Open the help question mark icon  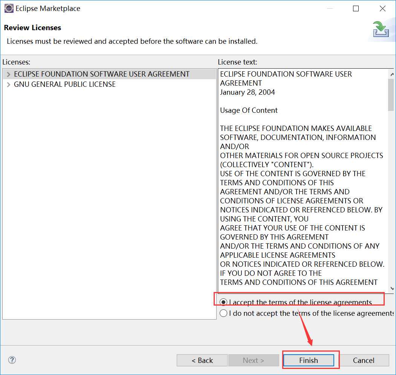pos(12,360)
